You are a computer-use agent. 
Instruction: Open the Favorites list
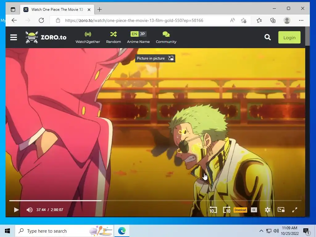pyautogui.click(x=259, y=20)
